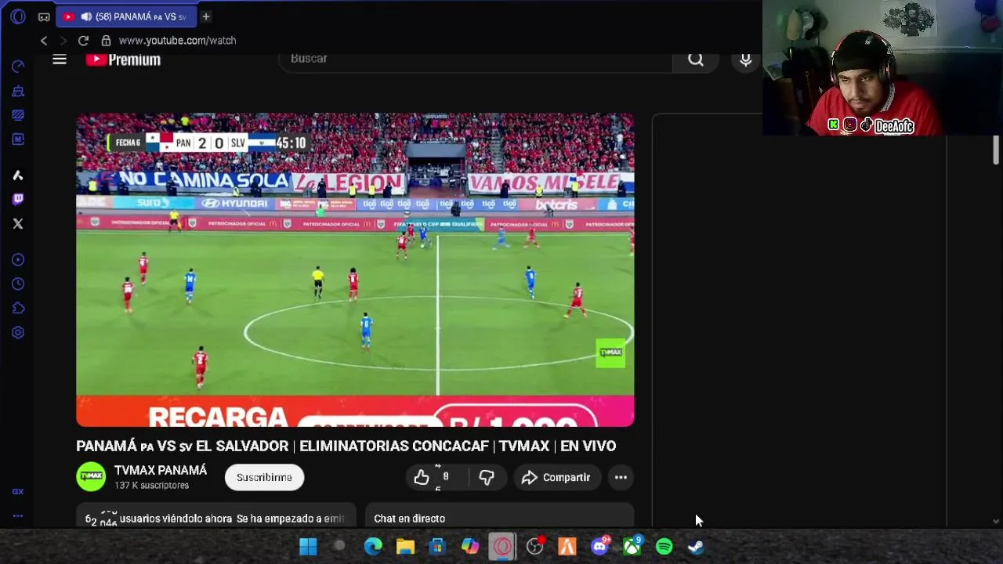Image resolution: width=1003 pixels, height=564 pixels.
Task: Click the browser forward arrow
Action: [x=63, y=41]
